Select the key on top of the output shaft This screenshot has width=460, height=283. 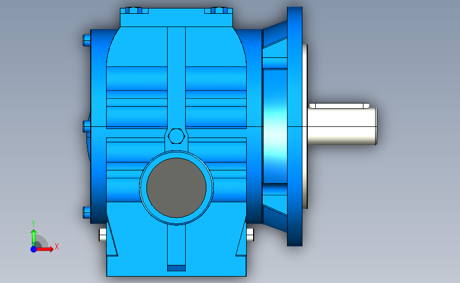[339, 106]
